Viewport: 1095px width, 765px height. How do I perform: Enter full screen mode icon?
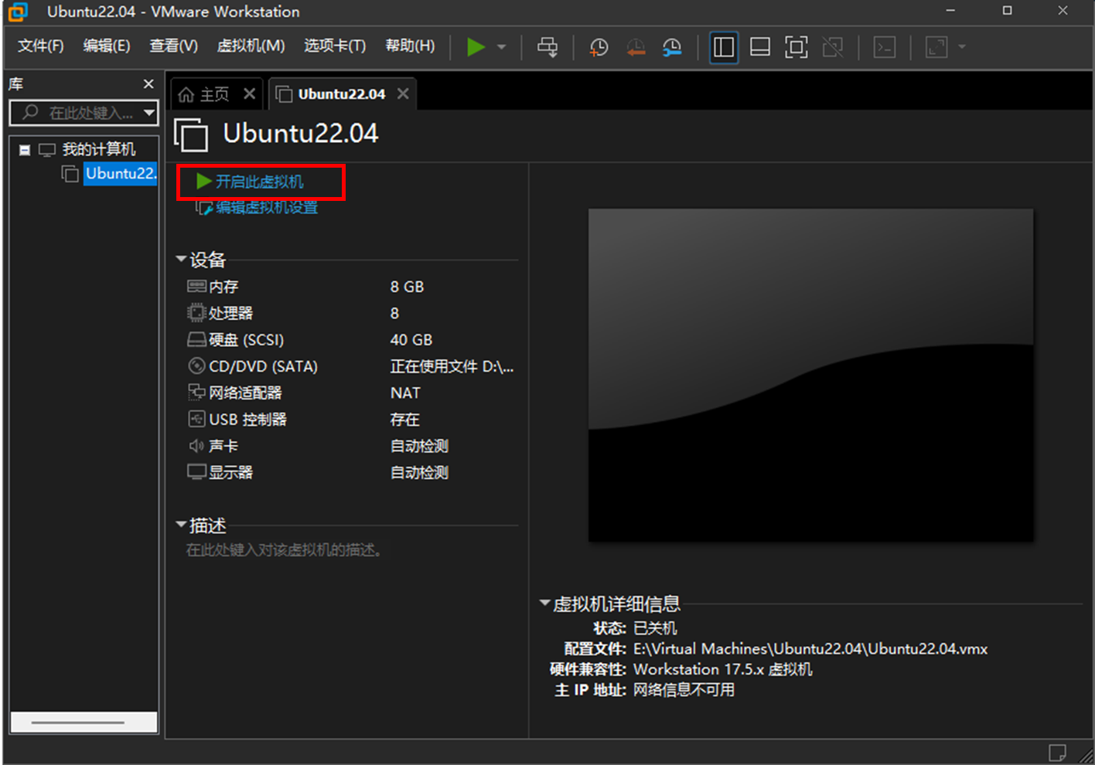coord(796,47)
